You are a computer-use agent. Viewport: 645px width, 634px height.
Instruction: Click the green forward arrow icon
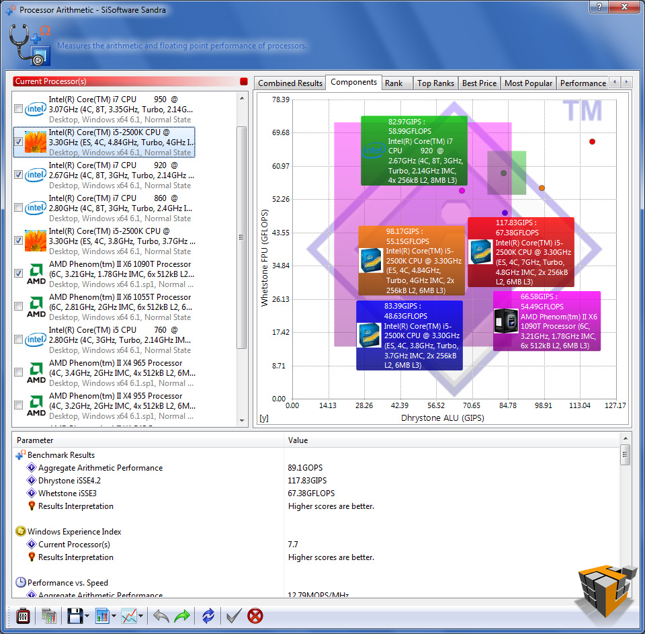182,616
